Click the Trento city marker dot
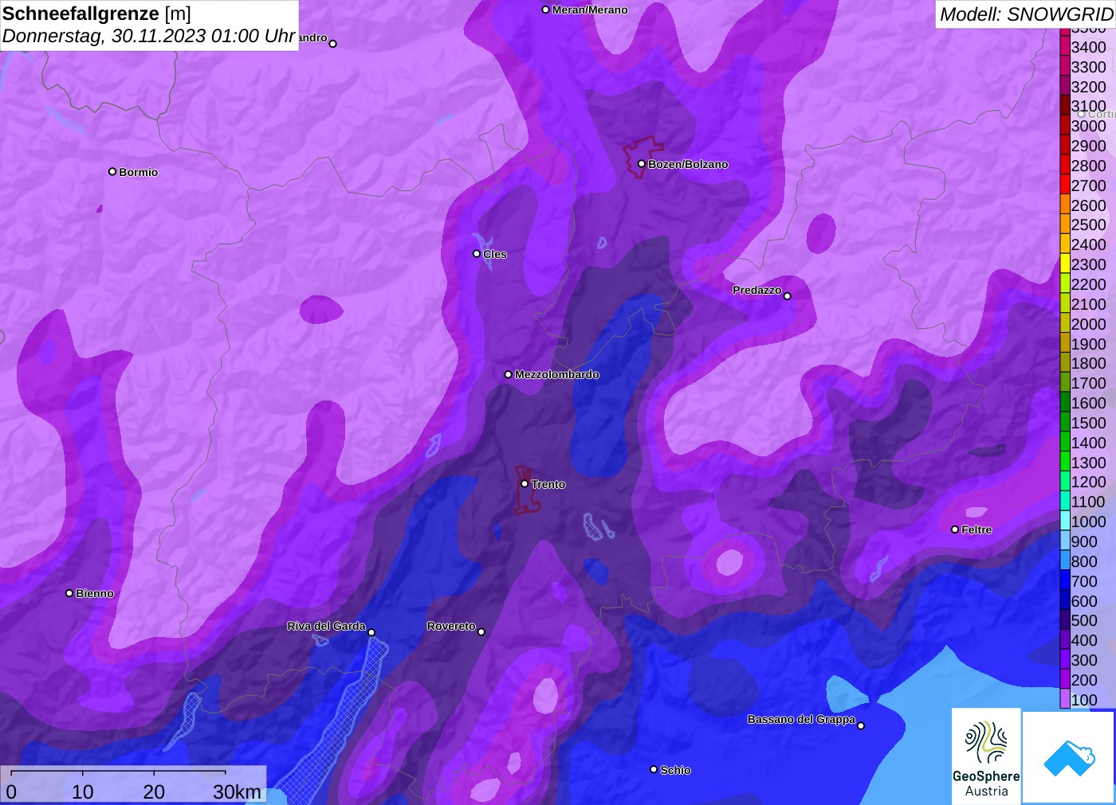This screenshot has height=805, width=1116. pos(525,484)
